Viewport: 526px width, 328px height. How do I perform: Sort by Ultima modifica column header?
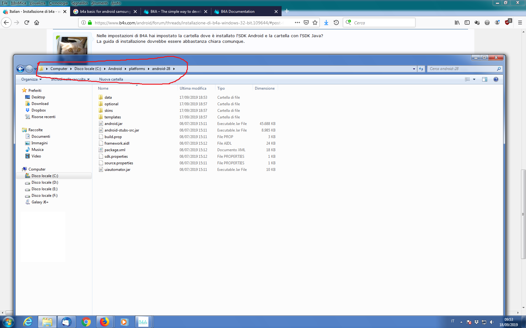(x=196, y=88)
